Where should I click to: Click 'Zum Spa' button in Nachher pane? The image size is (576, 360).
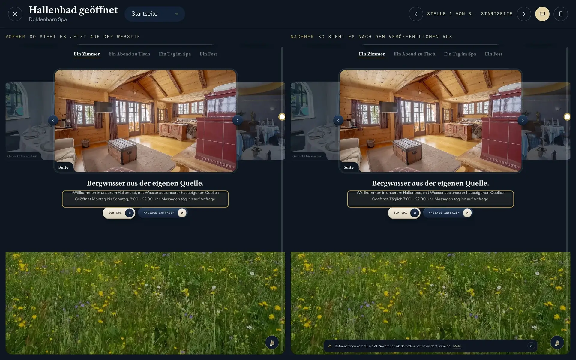pos(404,213)
